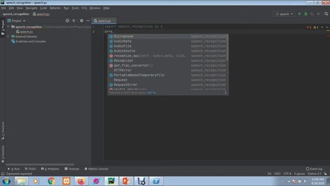Open the Code menu
Viewport: 330px width, 186px height.
(x=43, y=8)
